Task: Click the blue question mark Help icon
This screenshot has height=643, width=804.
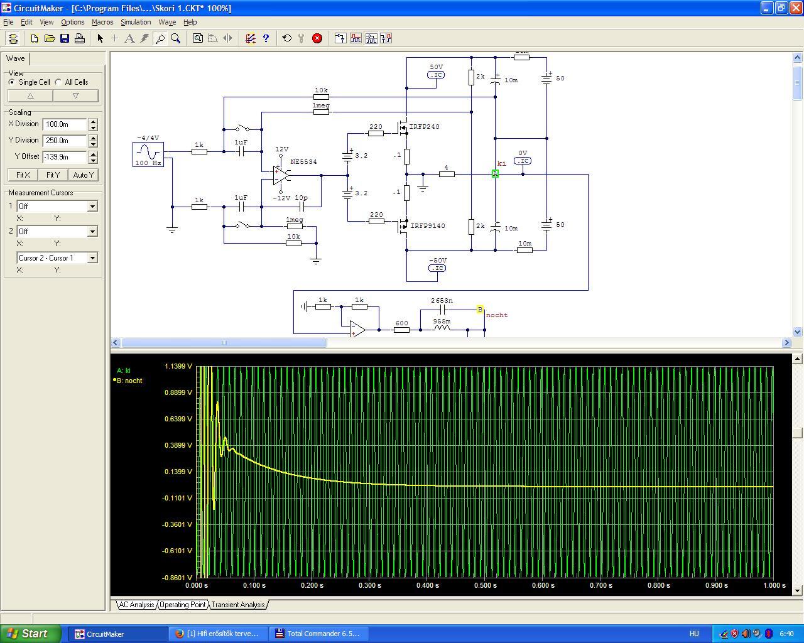Action: coord(266,38)
